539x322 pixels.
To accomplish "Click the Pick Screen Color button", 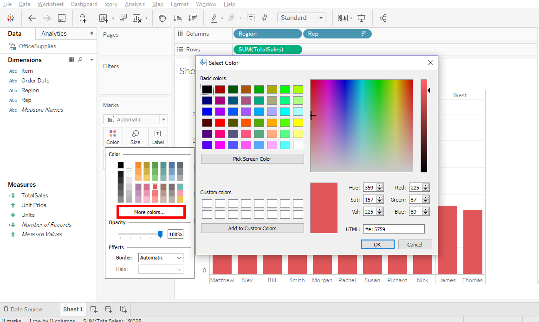I will coord(252,159).
